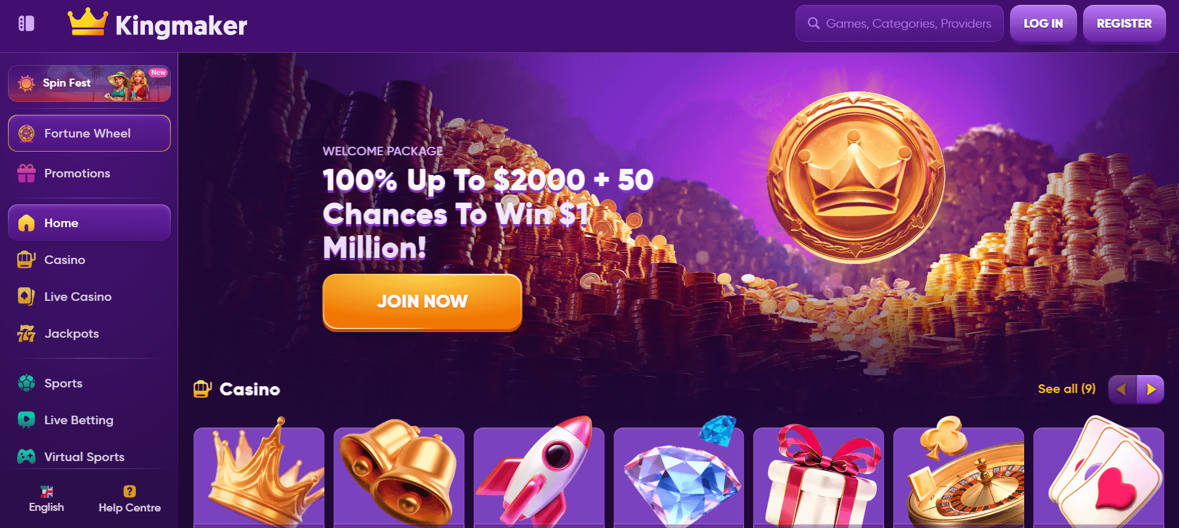Click the Kingmaker crown logo
Image resolution: width=1179 pixels, height=528 pixels.
pyautogui.click(x=88, y=22)
